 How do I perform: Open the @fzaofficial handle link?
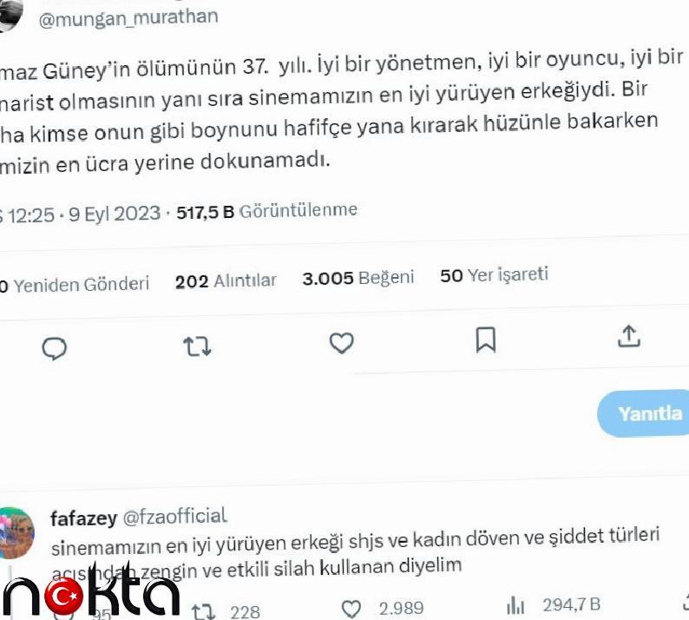175,517
